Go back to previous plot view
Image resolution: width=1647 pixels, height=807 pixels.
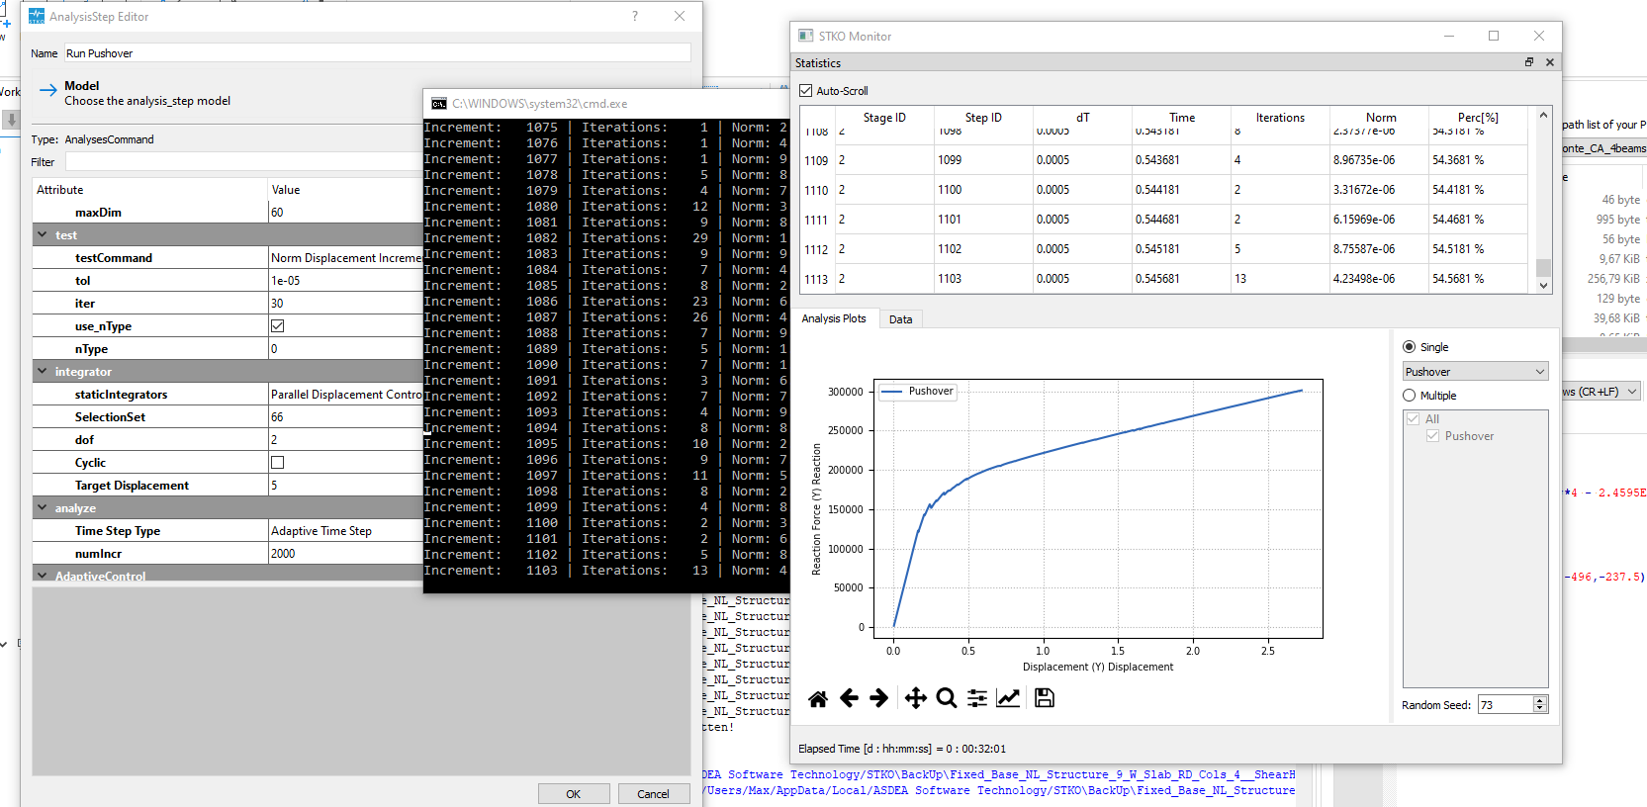(x=849, y=699)
